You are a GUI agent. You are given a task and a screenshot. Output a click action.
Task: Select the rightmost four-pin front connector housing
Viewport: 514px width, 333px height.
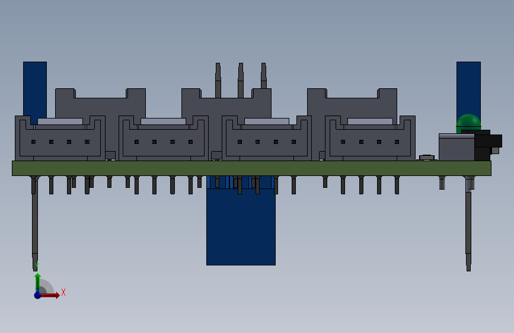click(x=370, y=138)
